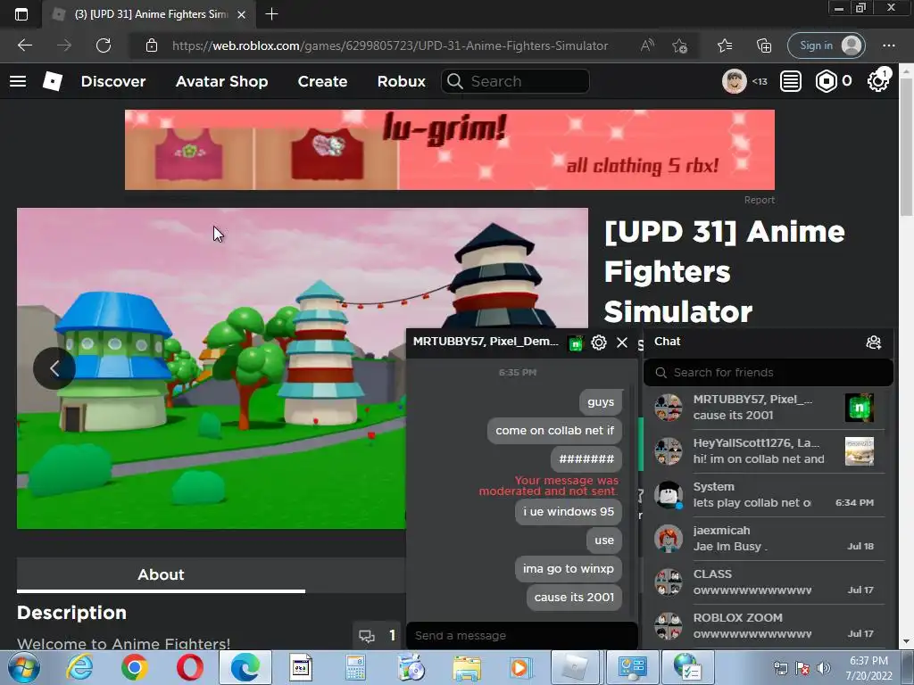
Task: Open the Roblox hamburger navigation menu
Action: tap(18, 81)
